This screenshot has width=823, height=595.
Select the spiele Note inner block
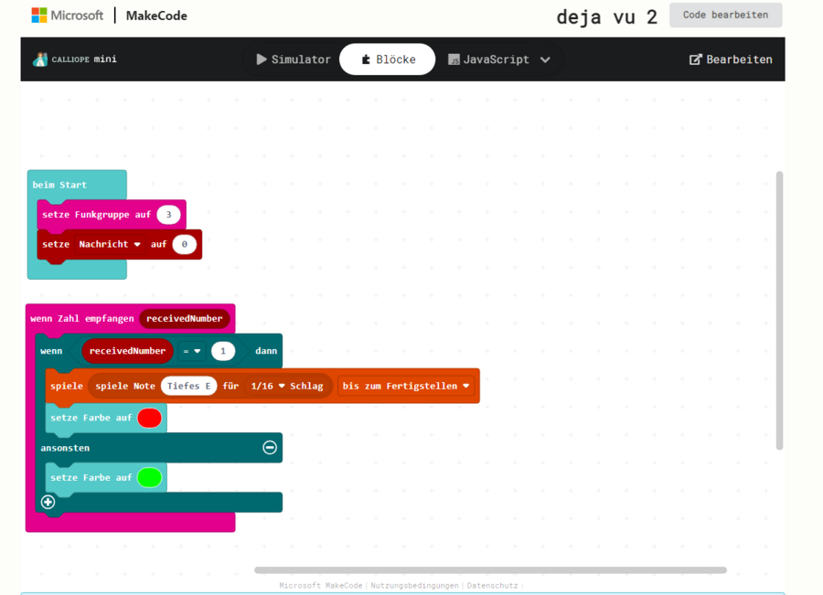click(x=125, y=387)
